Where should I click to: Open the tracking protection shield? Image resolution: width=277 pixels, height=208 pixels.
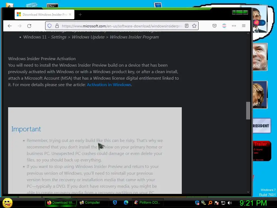click(50, 26)
